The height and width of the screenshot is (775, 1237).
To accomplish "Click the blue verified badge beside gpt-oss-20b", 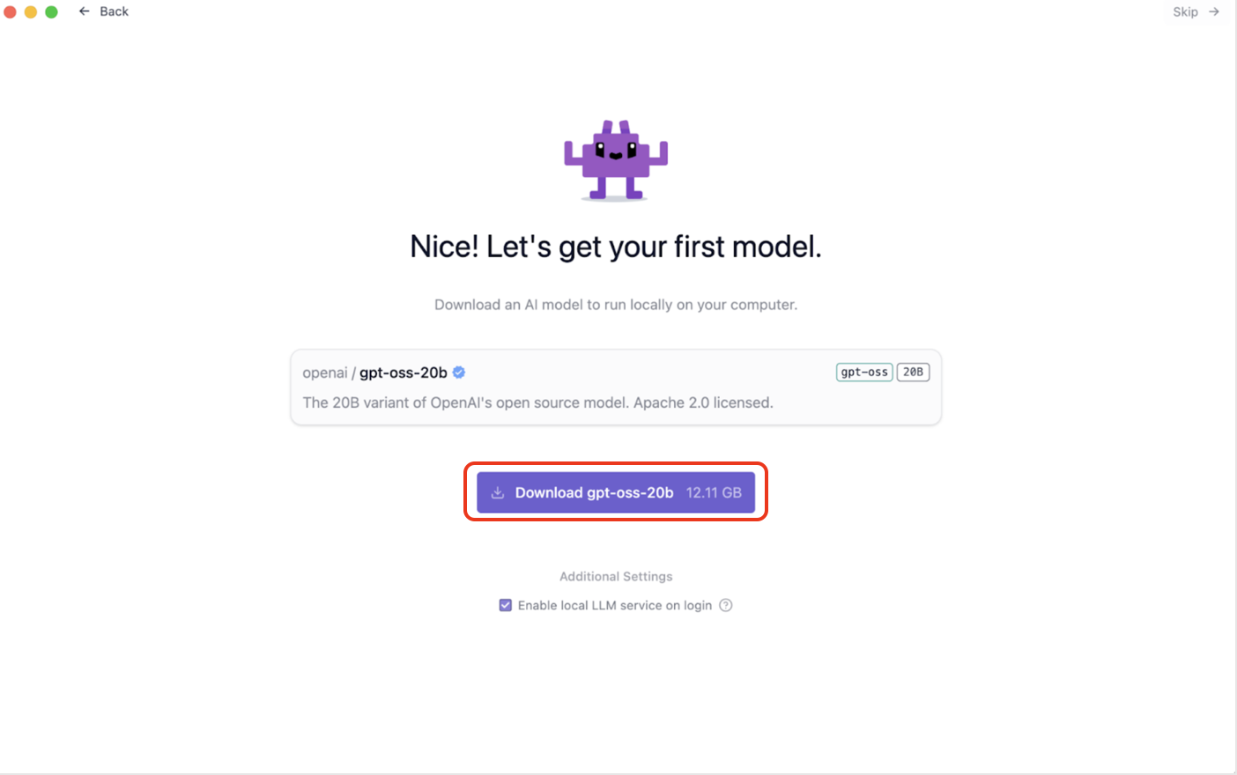I will [x=459, y=373].
